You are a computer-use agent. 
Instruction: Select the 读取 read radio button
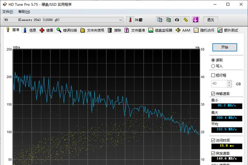pos(217,60)
